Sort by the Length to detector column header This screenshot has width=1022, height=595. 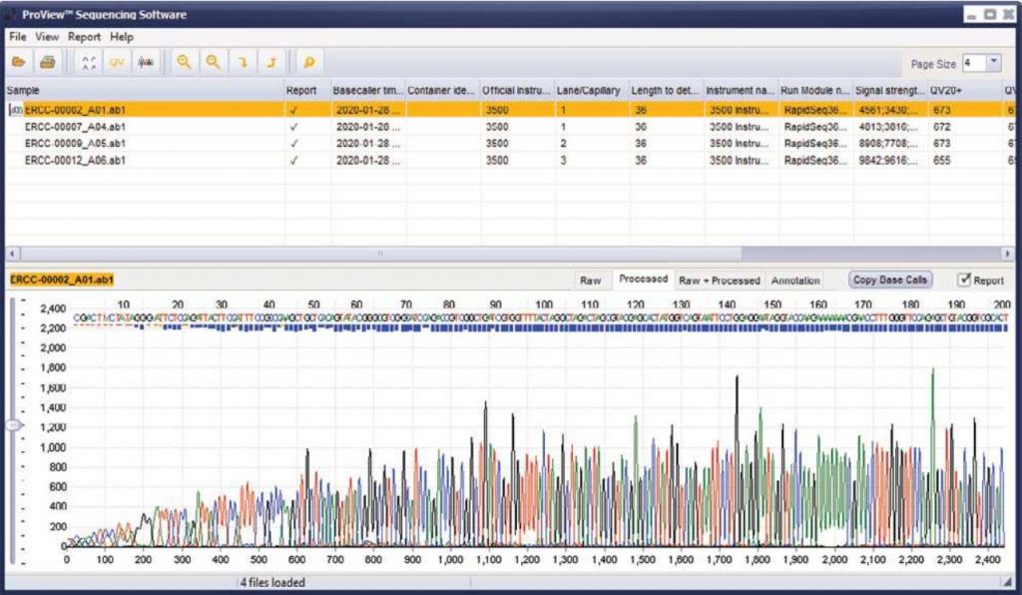pyautogui.click(x=667, y=91)
